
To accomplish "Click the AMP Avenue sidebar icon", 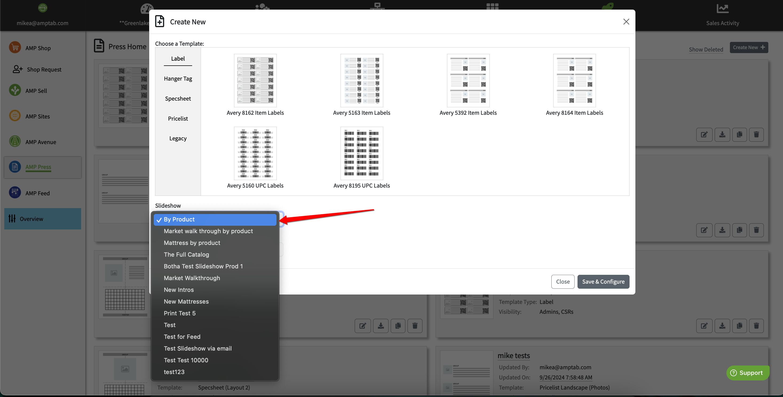I will [x=15, y=141].
